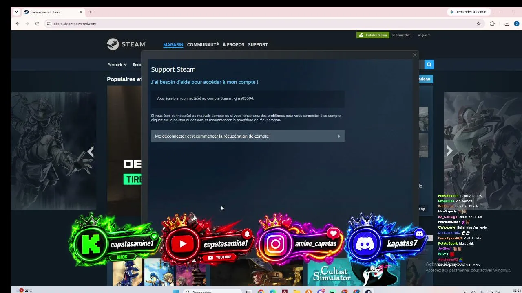This screenshot has width=522, height=293.
Task: Close the Bienvenue sur Steam tab
Action: point(80,12)
